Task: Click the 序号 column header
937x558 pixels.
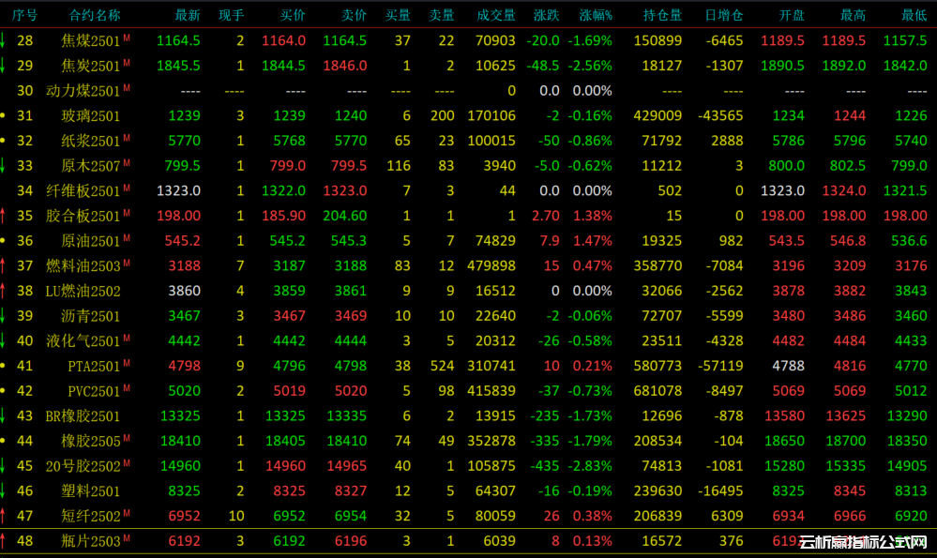Action: tap(24, 15)
